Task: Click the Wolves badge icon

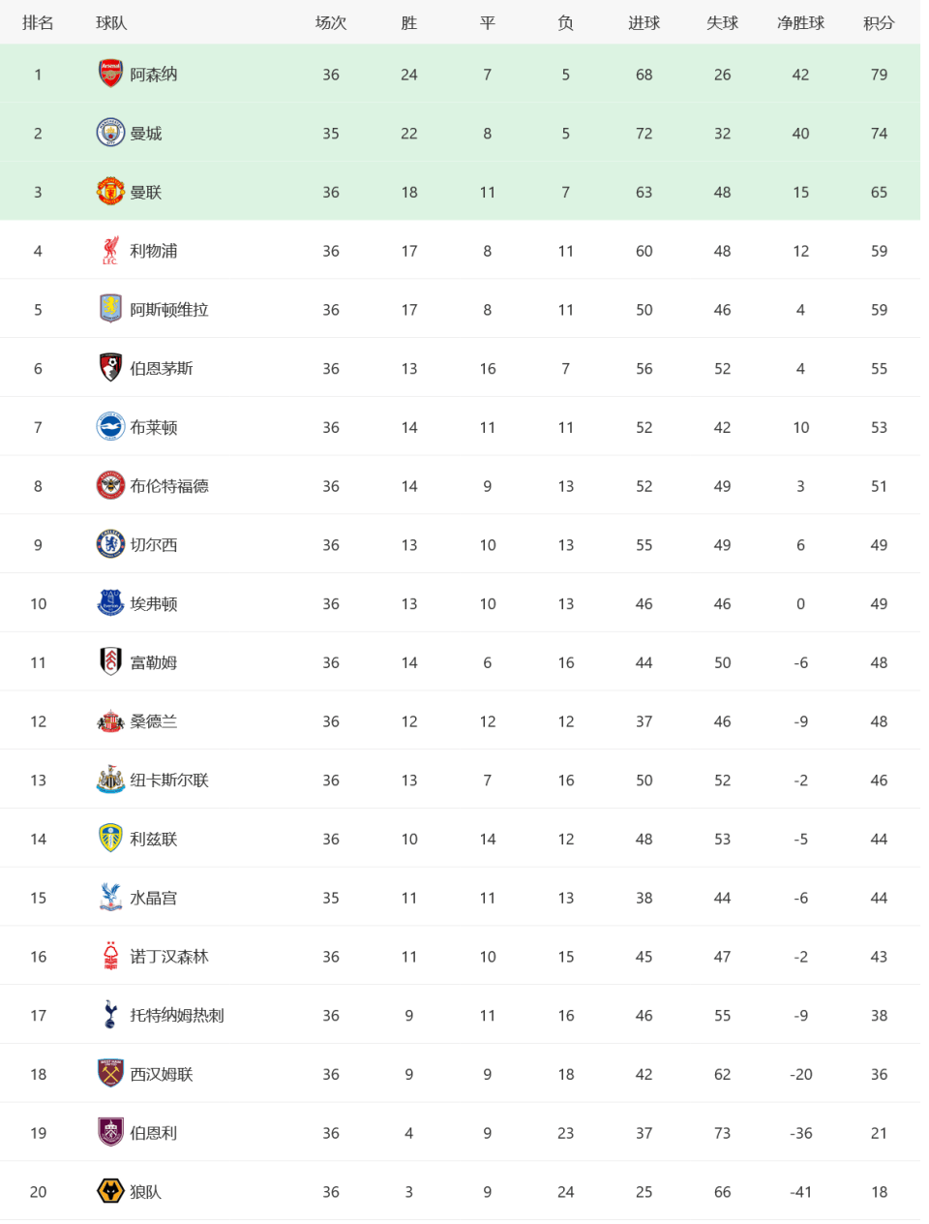Action: click(110, 1191)
